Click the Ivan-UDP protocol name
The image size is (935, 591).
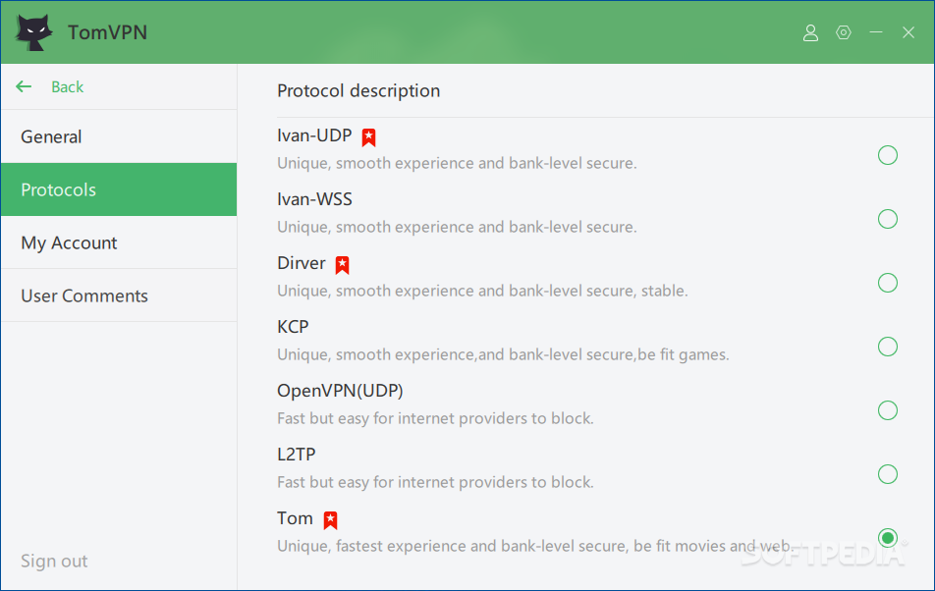coord(314,135)
